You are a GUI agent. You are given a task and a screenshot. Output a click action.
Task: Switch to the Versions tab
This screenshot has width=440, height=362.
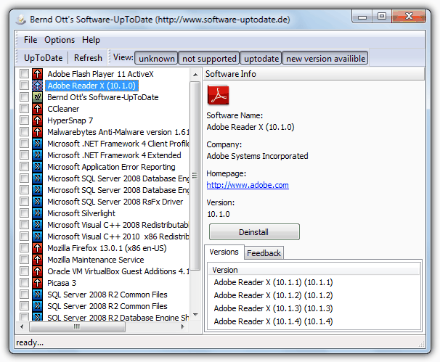(x=224, y=252)
